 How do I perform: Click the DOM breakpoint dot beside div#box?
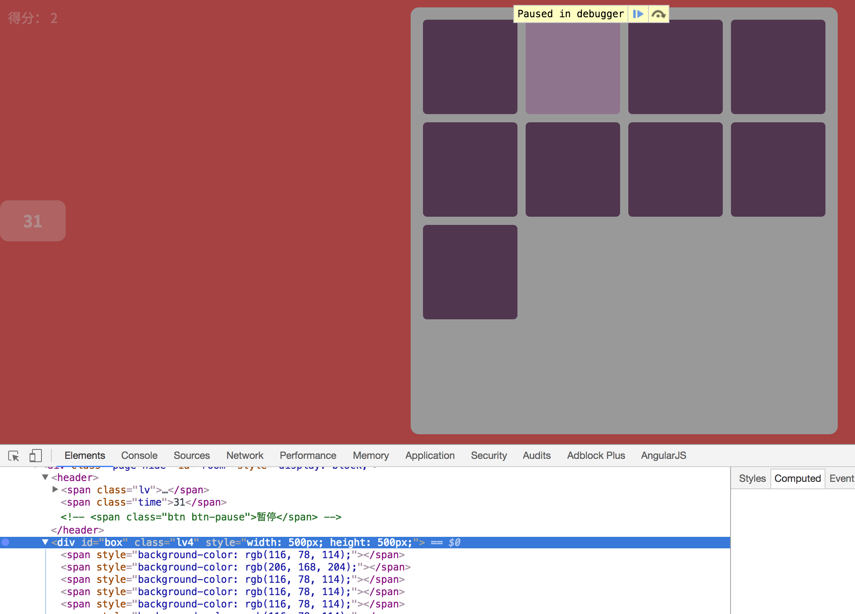coord(5,542)
